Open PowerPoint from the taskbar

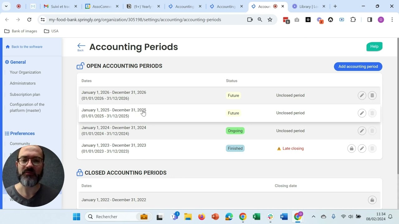click(x=215, y=217)
